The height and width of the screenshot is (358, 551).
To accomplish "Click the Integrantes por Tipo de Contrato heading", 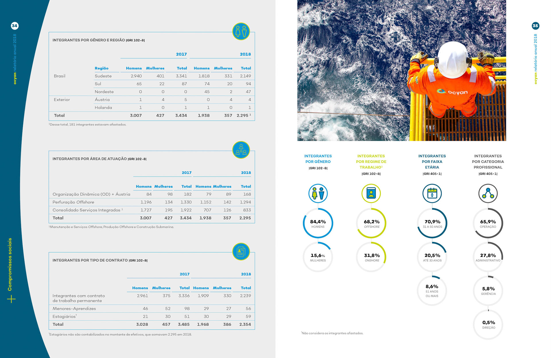I will coord(90,260).
